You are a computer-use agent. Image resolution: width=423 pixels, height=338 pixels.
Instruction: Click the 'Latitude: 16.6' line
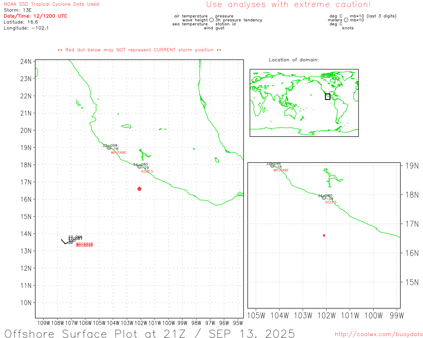click(21, 22)
